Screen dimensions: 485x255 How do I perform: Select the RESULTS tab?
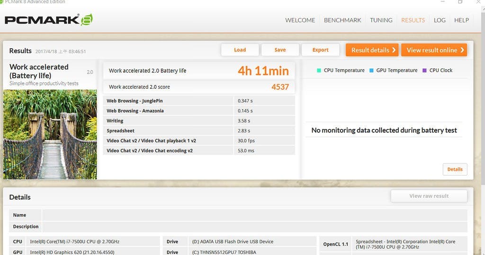coord(413,20)
